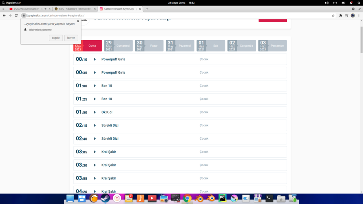
Task: Open the Music app in the dock
Action: [140, 198]
